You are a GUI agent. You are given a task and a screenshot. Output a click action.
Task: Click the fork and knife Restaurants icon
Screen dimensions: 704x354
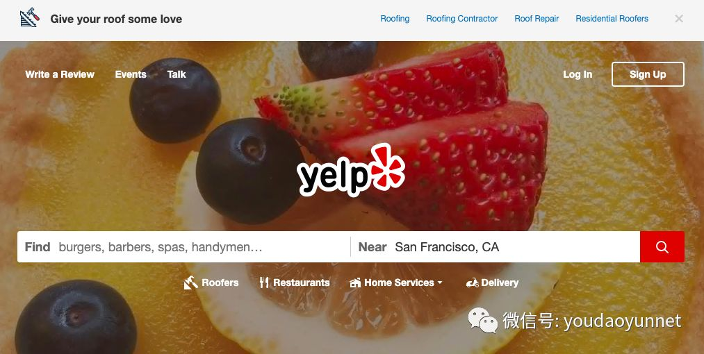click(x=264, y=283)
